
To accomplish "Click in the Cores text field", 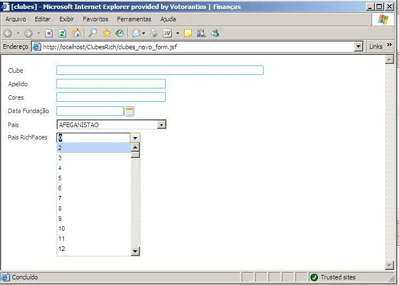I will (111, 97).
